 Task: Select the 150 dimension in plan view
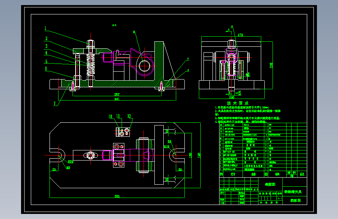(190, 155)
